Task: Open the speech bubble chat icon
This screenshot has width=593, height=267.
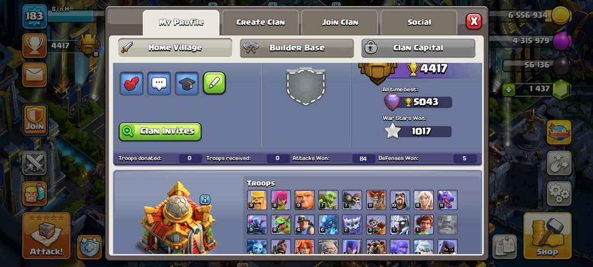Action: point(159,83)
